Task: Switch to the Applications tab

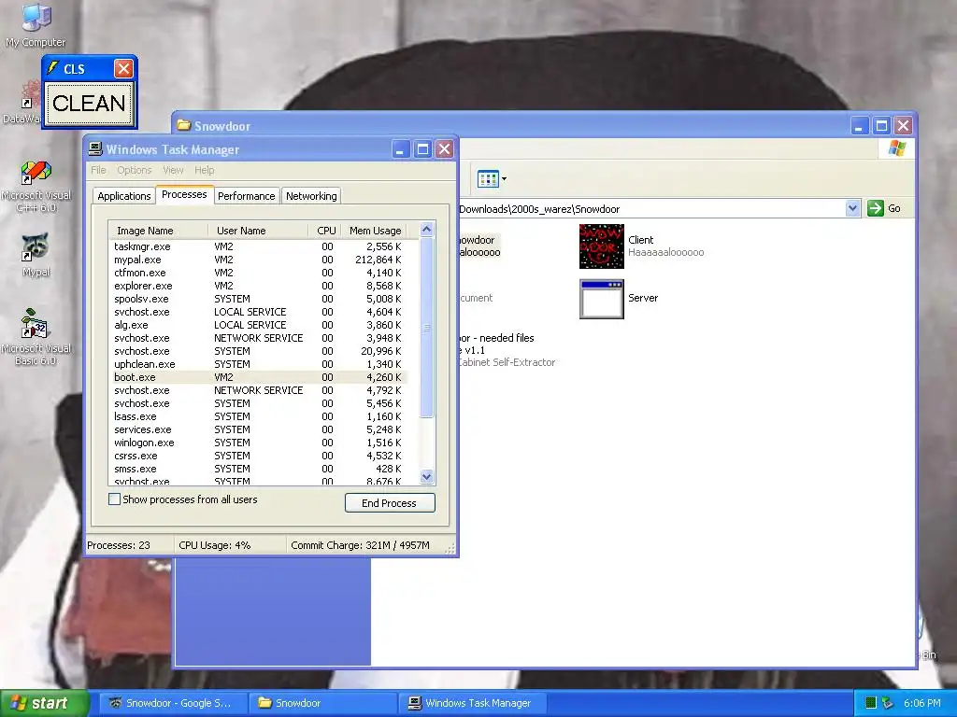Action: tap(124, 196)
